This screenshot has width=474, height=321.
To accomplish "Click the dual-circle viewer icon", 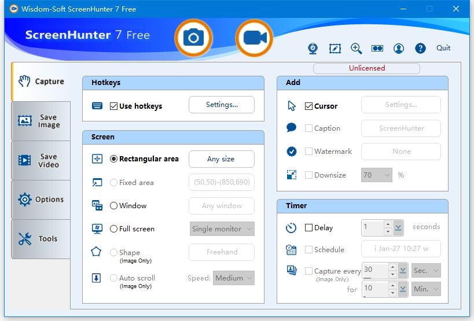I will (x=377, y=49).
